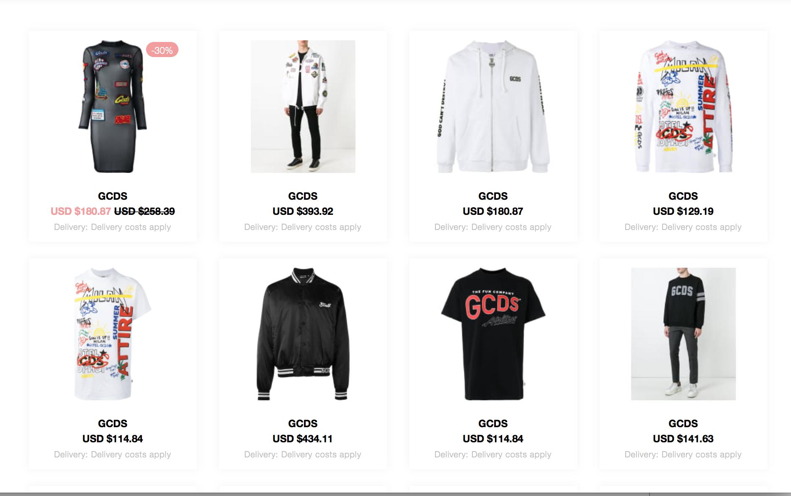
Task: Click GCDS brand name under the mesh dress
Action: 113,196
